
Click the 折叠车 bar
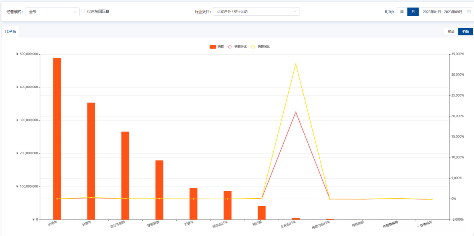pyautogui.click(x=193, y=204)
